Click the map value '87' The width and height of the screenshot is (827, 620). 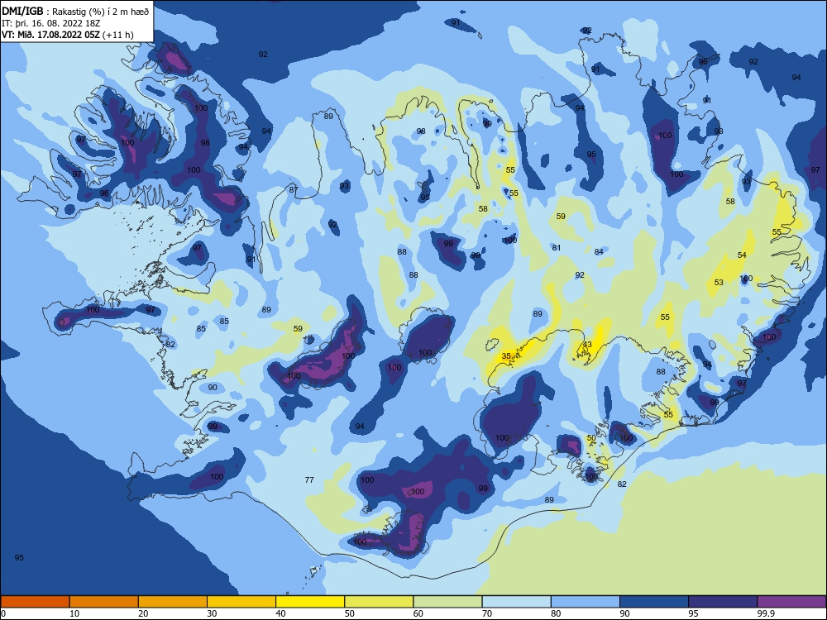click(x=294, y=190)
